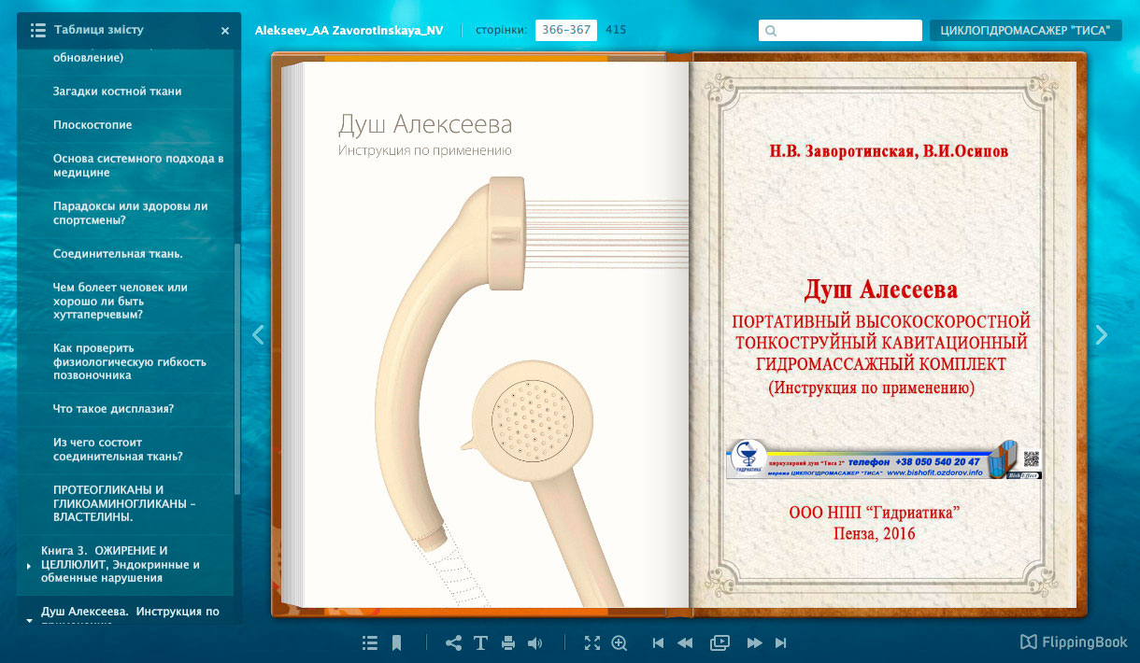The image size is (1140, 663).
Task: Click the Душ Алексеева heading on left page
Action: [x=425, y=125]
